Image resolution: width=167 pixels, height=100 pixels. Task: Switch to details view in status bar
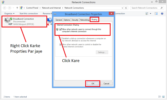coord(160,97)
